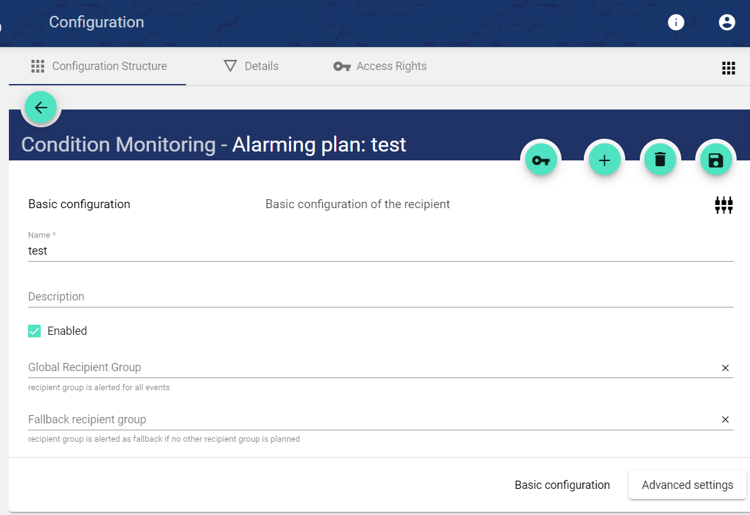
Task: Click the settings sliders icon
Action: (x=723, y=204)
